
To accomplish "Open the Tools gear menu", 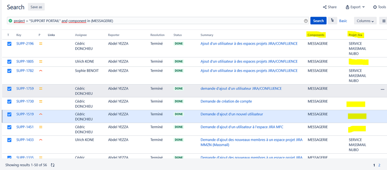I will coord(380,7).
